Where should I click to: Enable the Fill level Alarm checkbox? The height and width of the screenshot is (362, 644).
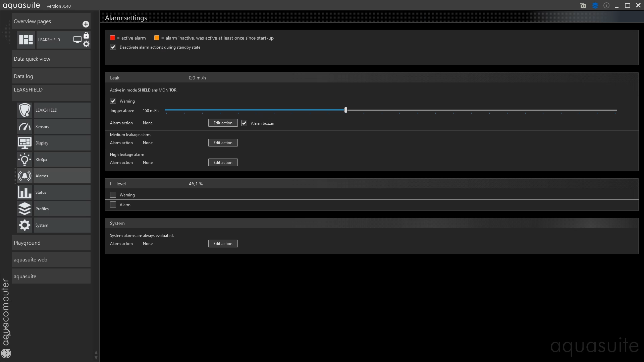point(113,204)
